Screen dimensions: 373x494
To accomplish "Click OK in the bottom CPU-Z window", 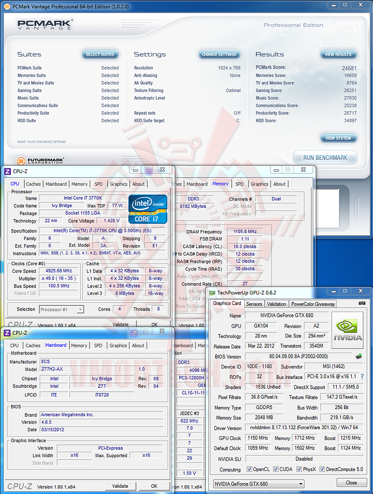I will click(x=154, y=486).
